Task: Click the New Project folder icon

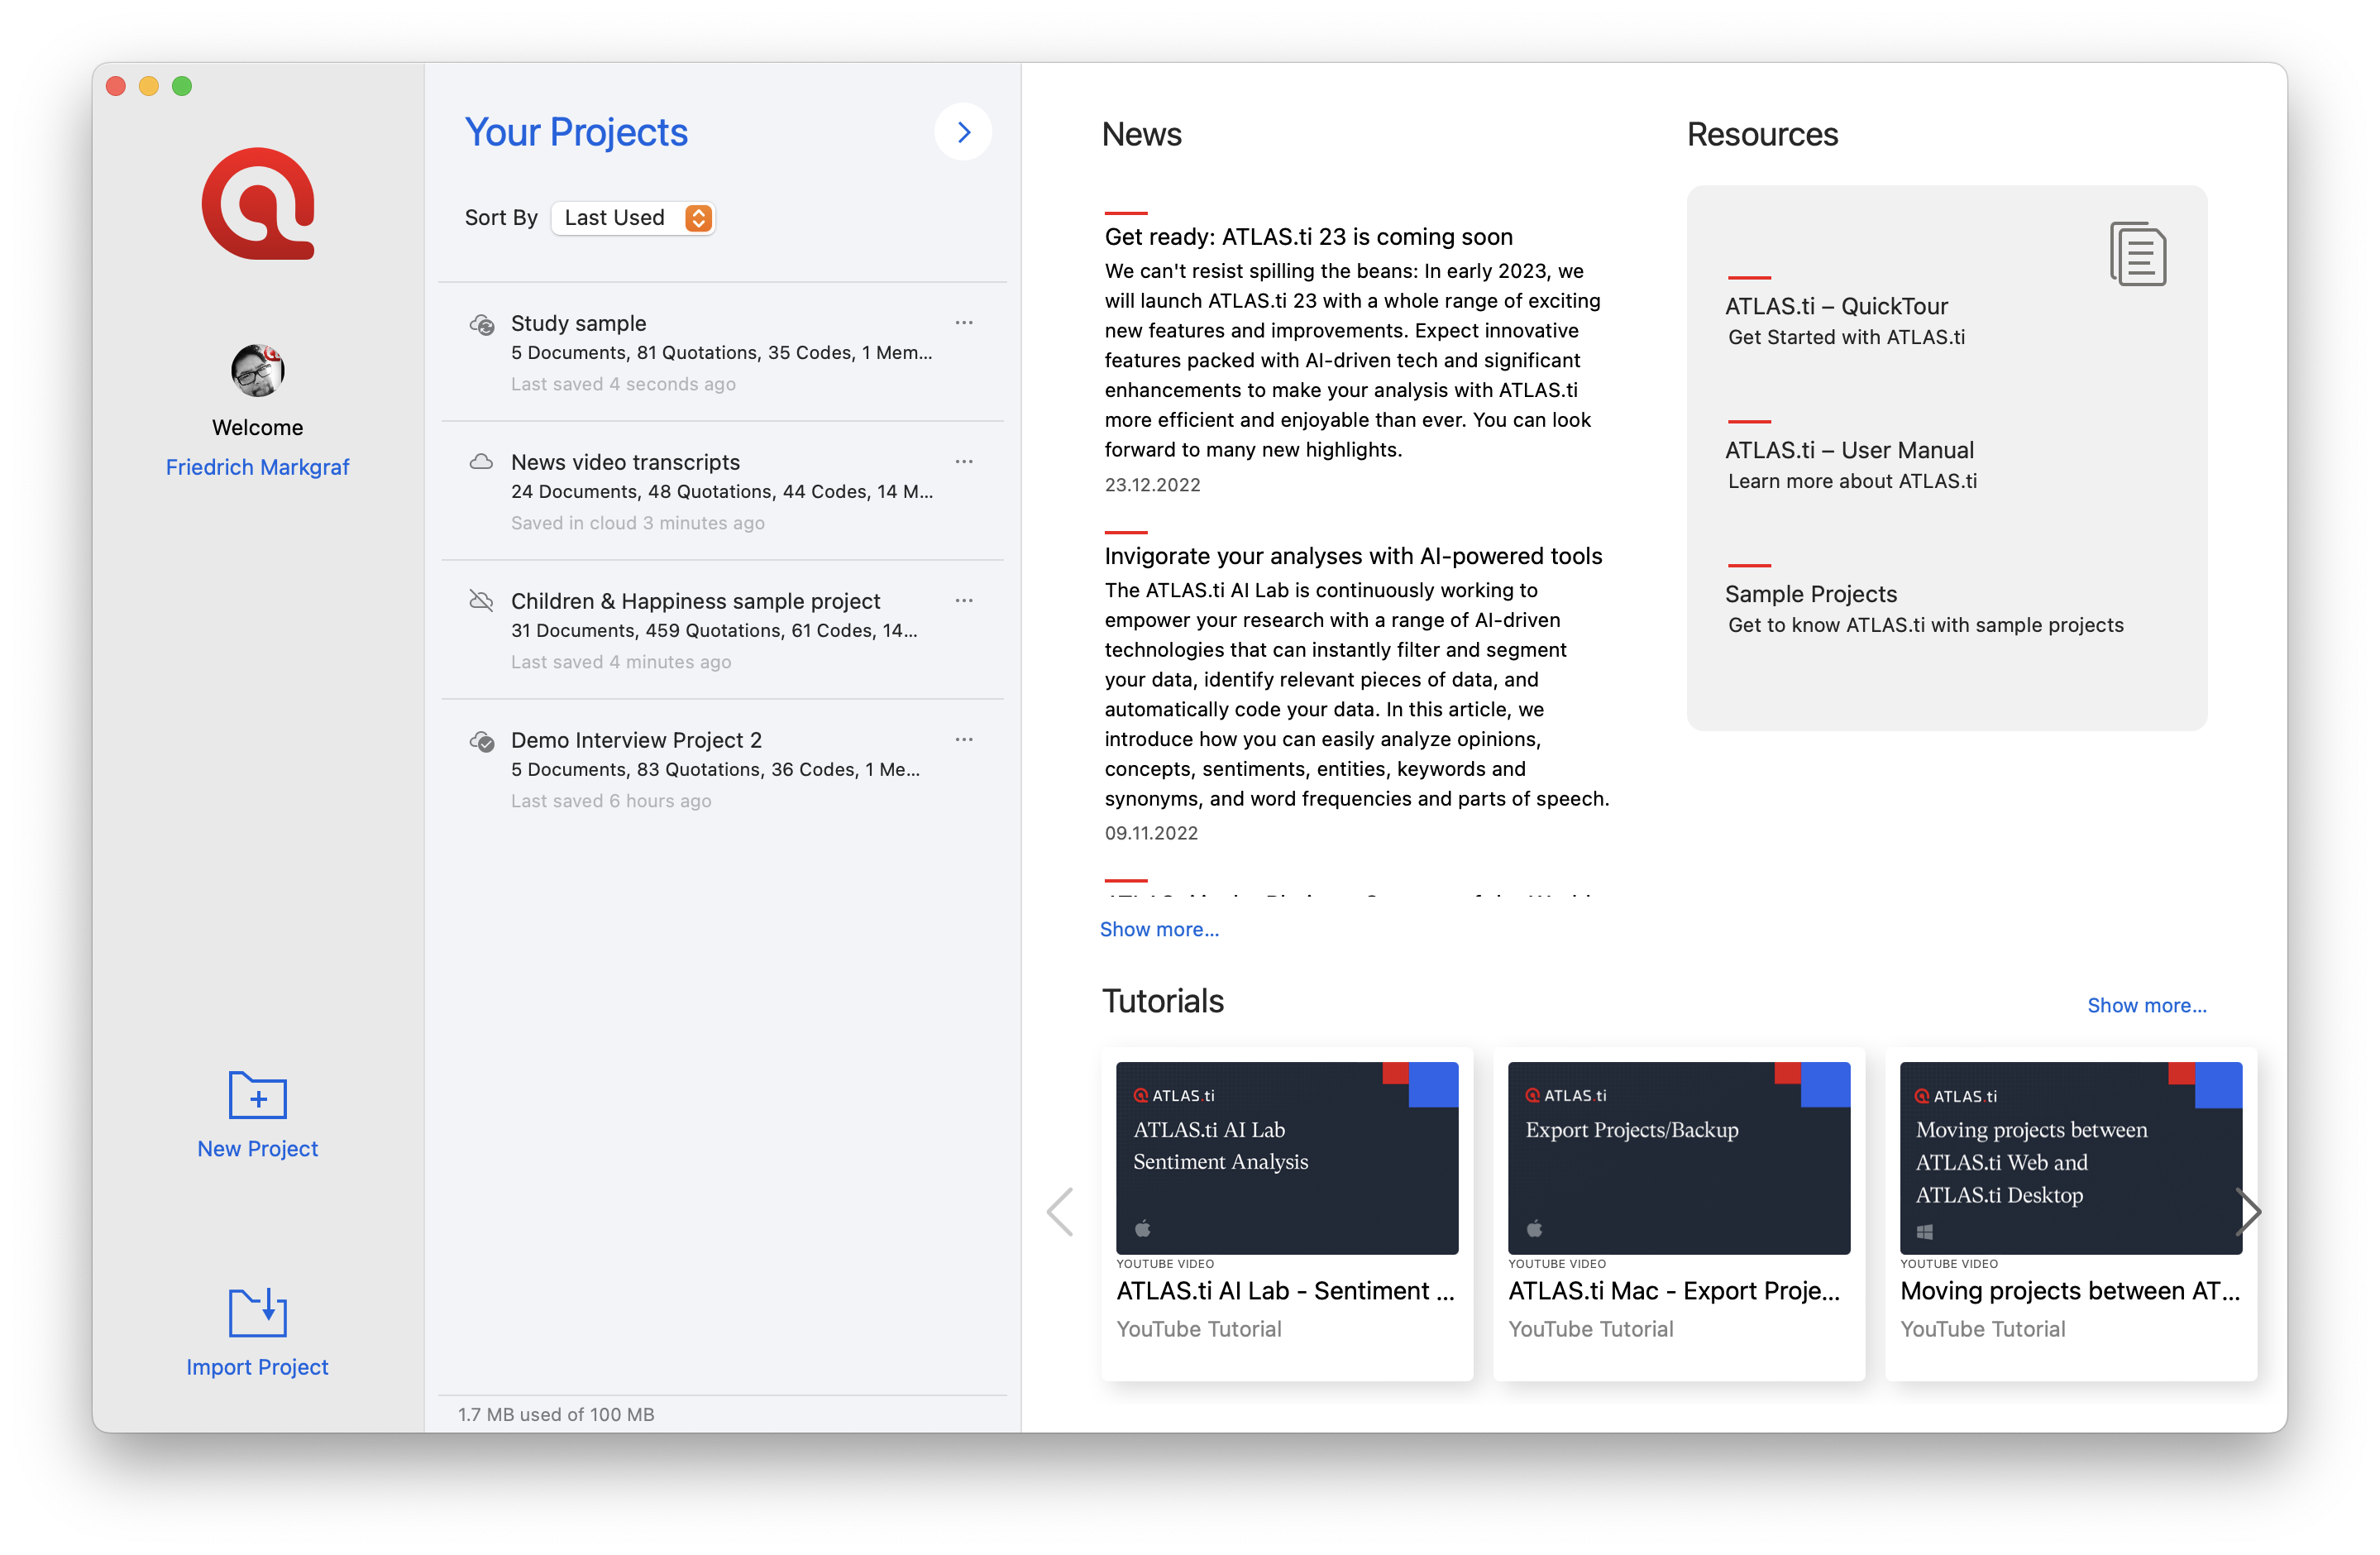Action: [258, 1094]
